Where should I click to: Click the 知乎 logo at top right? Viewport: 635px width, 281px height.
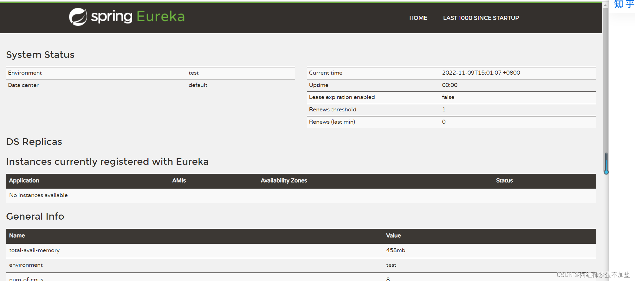click(x=624, y=4)
